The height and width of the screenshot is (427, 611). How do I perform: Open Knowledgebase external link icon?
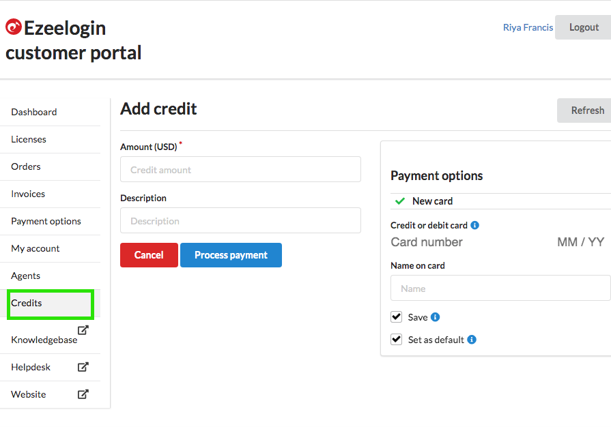(83, 330)
